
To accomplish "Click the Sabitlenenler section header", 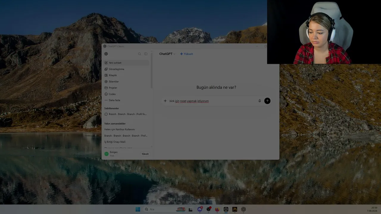I will coord(111,108).
